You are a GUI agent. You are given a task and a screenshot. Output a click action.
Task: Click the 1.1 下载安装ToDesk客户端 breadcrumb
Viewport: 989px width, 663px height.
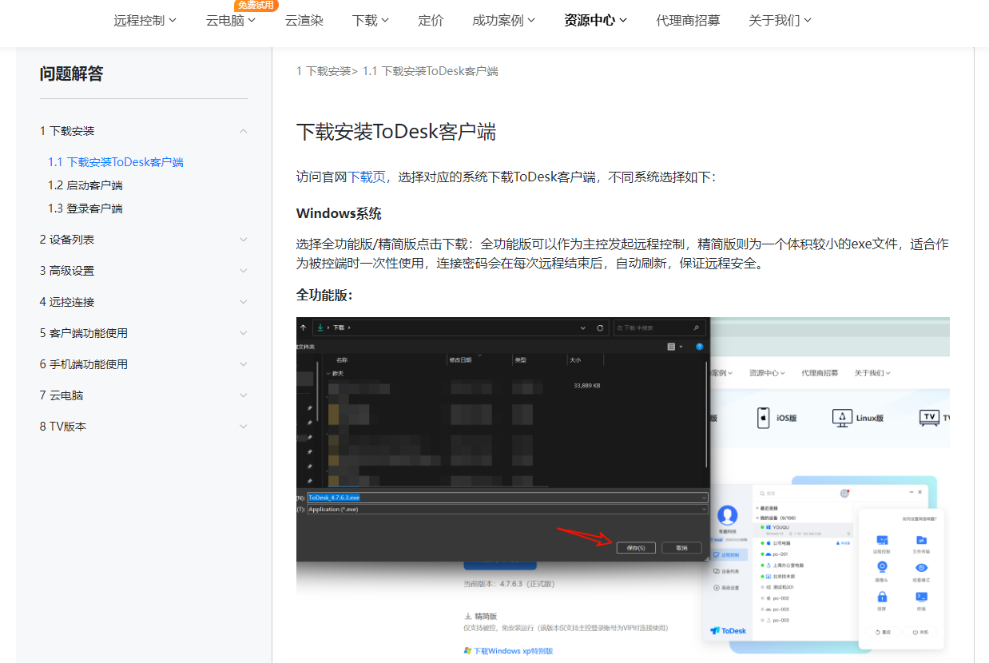(x=431, y=71)
